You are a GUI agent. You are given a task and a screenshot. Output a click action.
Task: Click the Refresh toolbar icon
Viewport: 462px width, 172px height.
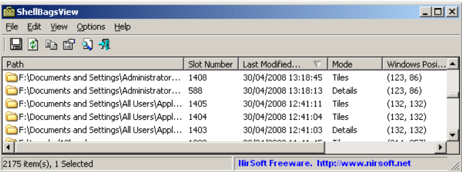[x=33, y=44]
